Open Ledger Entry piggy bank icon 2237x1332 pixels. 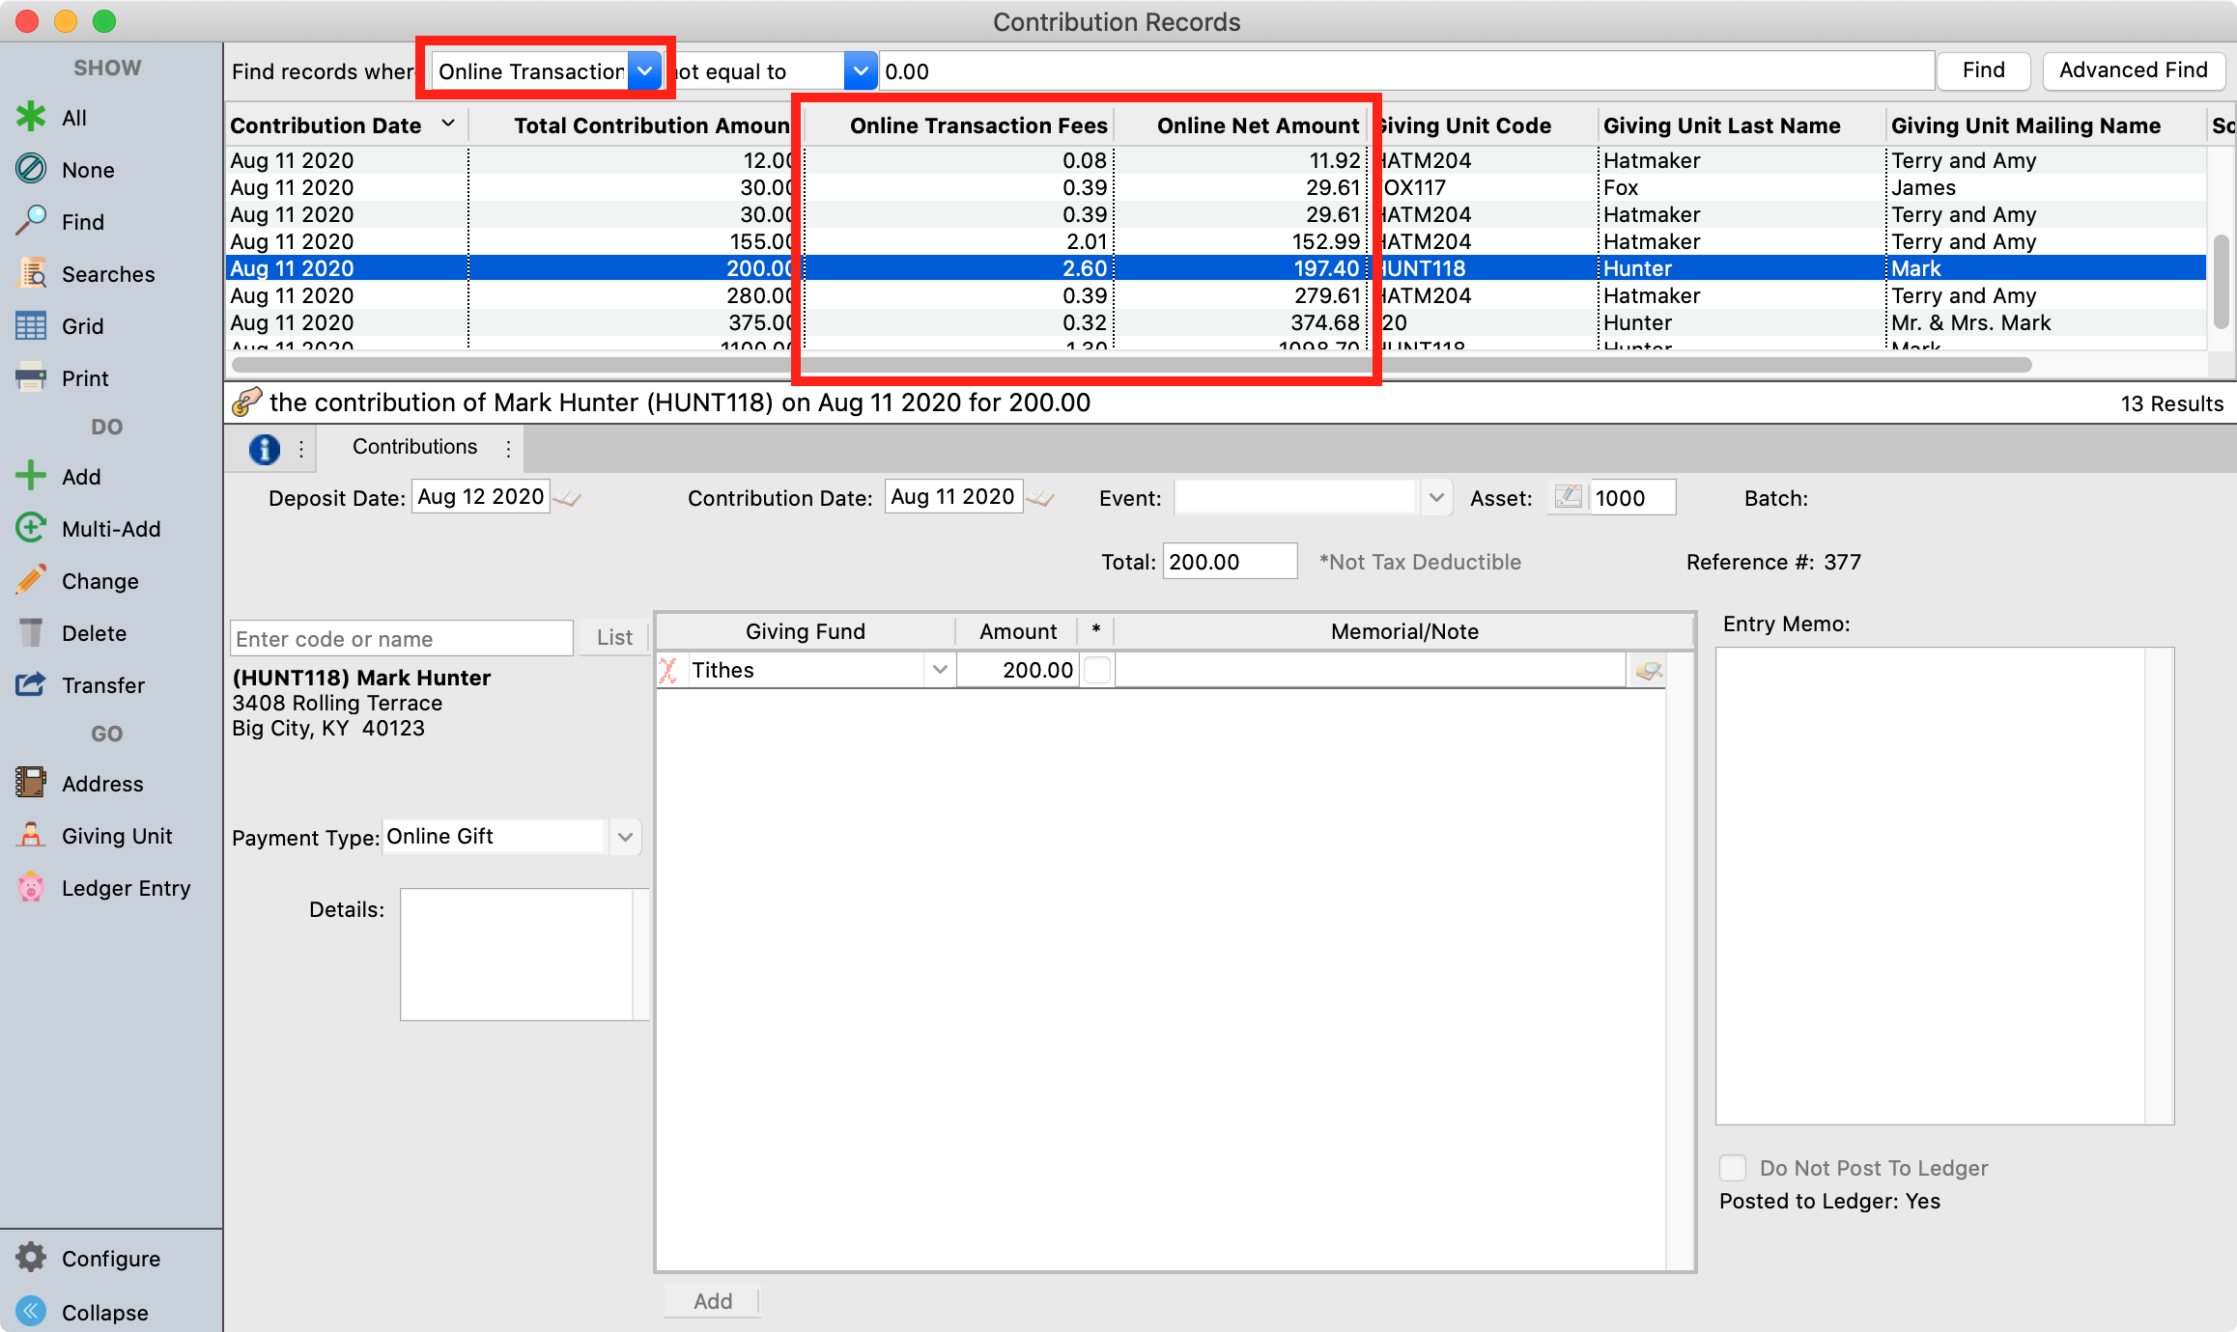click(32, 887)
